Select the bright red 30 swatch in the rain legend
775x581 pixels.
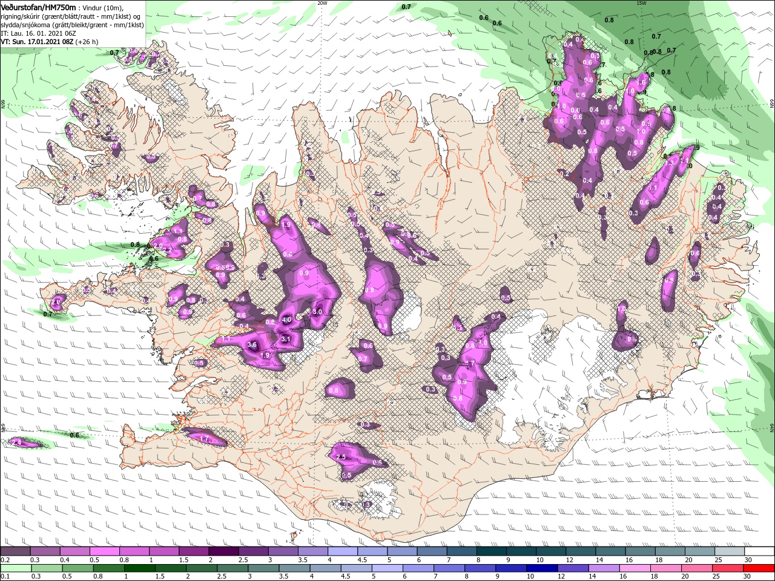tap(759, 568)
